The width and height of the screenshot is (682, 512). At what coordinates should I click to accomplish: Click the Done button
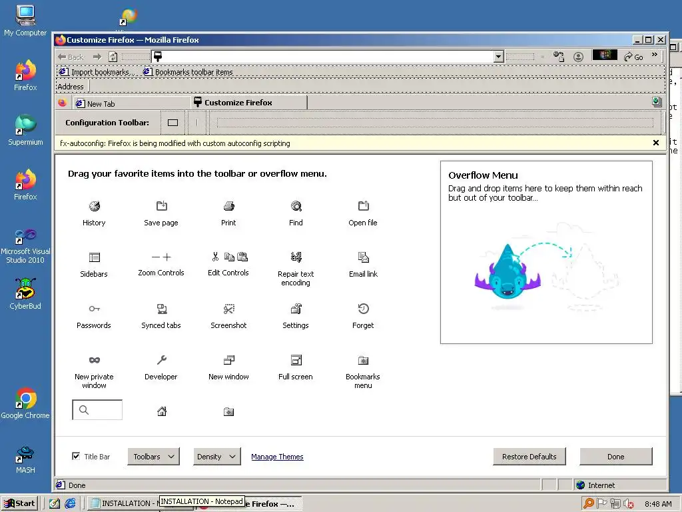(616, 456)
